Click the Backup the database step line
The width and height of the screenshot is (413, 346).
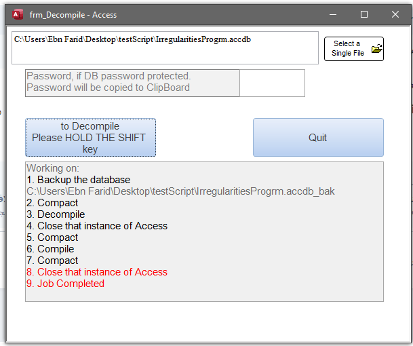point(79,180)
